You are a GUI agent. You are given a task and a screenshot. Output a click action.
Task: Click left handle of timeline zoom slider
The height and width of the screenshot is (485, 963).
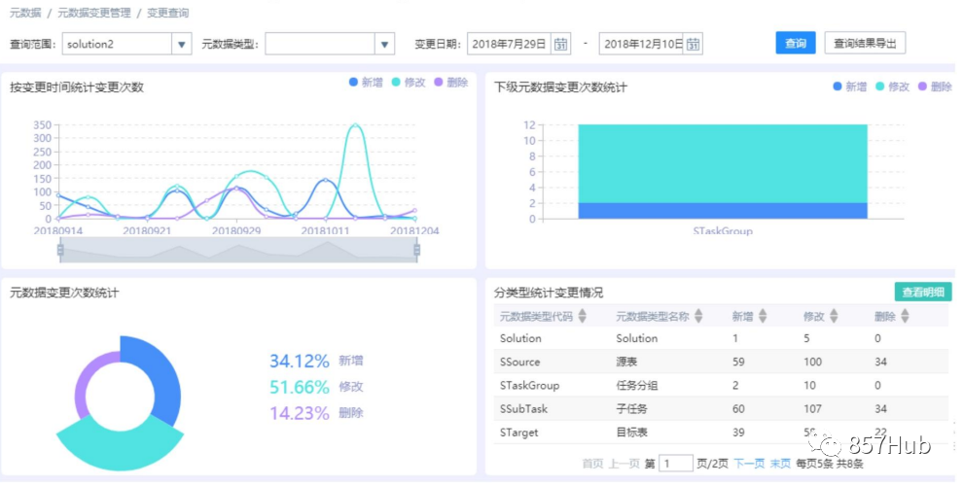coord(60,250)
